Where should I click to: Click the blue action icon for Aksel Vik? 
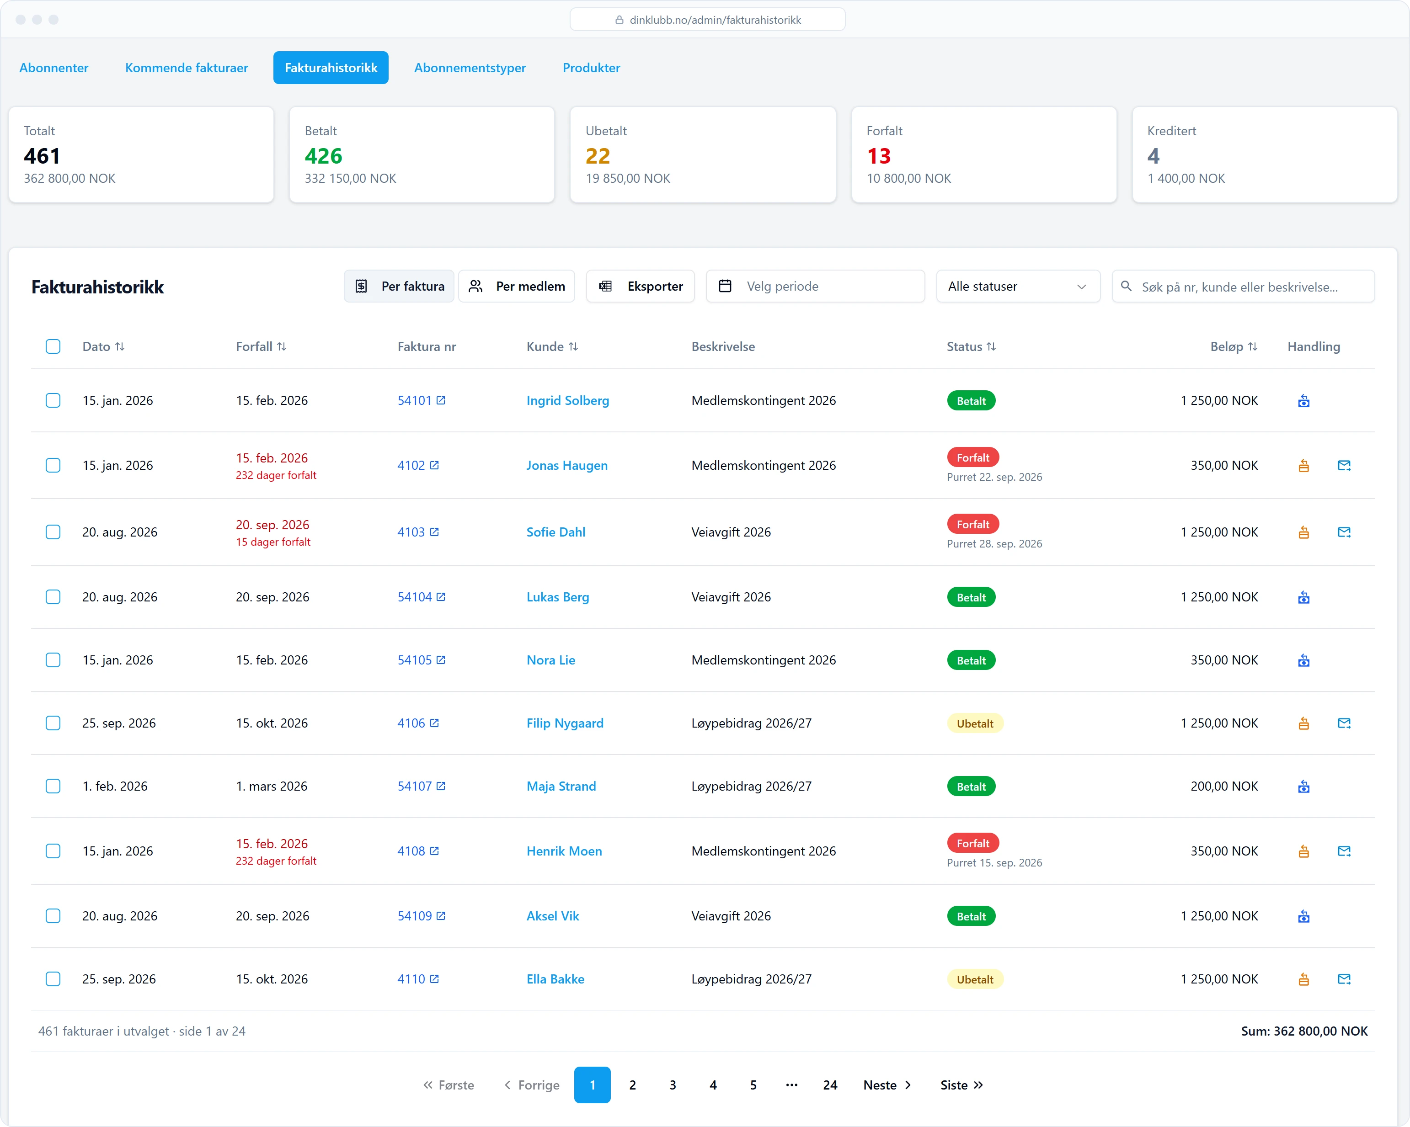pyautogui.click(x=1303, y=916)
